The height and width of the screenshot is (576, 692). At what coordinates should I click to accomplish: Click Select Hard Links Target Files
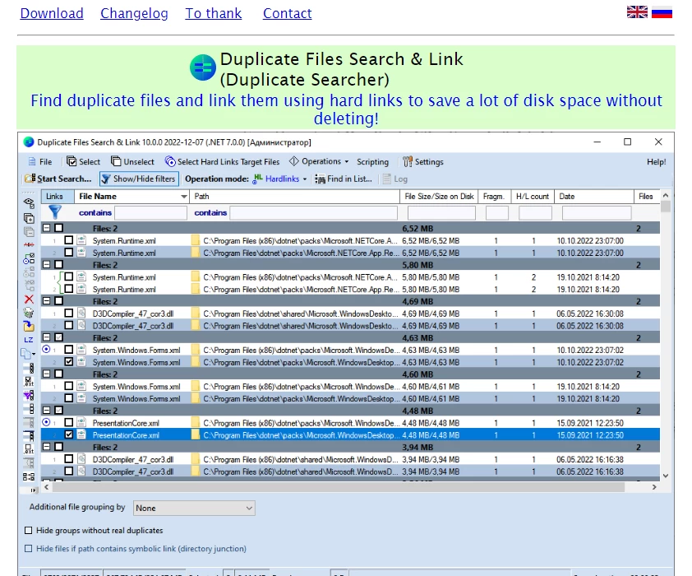pyautogui.click(x=223, y=161)
